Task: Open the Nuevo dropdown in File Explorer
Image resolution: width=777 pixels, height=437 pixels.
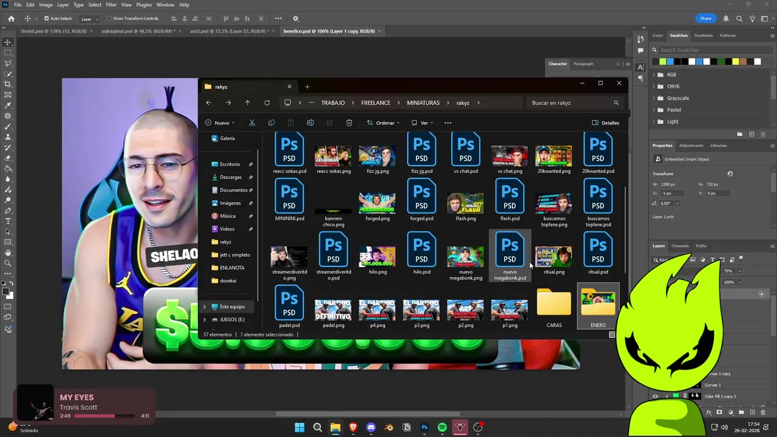Action: 221,123
